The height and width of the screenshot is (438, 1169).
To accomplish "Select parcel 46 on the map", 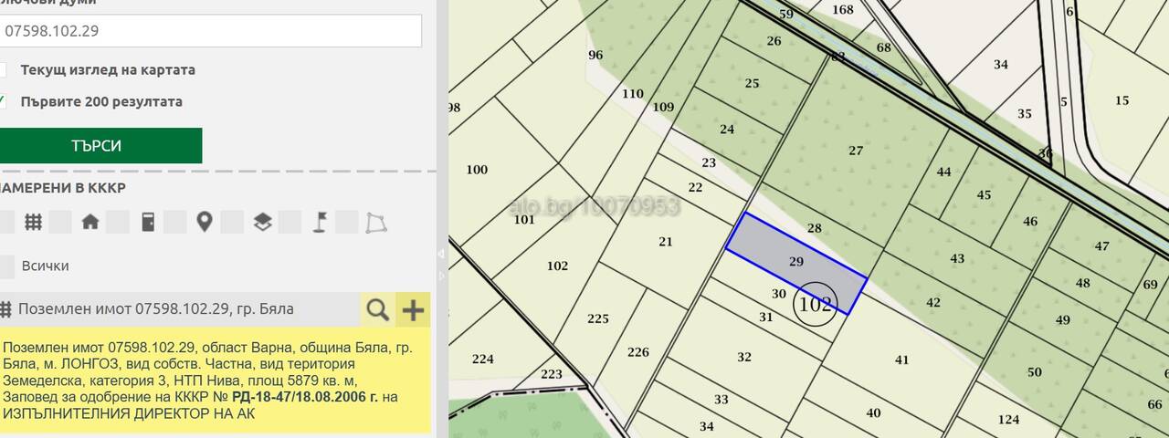I will (x=1030, y=222).
